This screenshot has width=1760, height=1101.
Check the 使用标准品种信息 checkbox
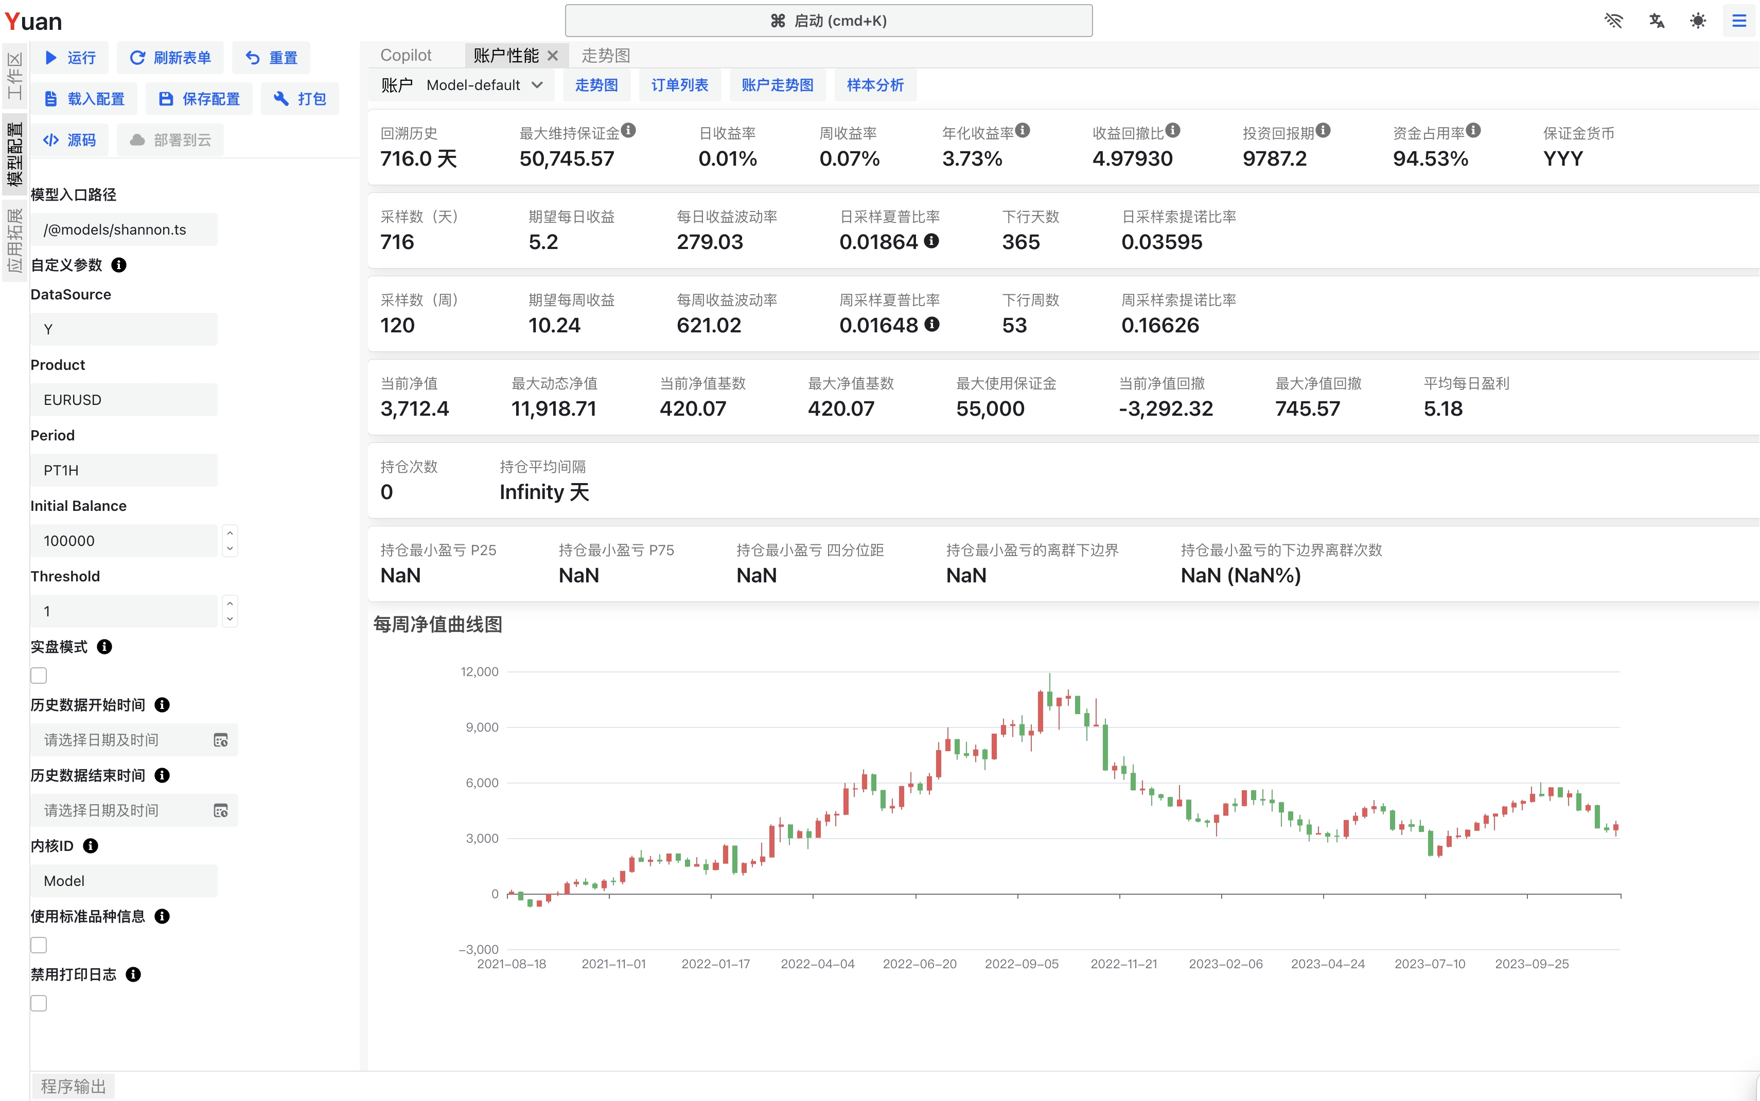click(x=39, y=945)
